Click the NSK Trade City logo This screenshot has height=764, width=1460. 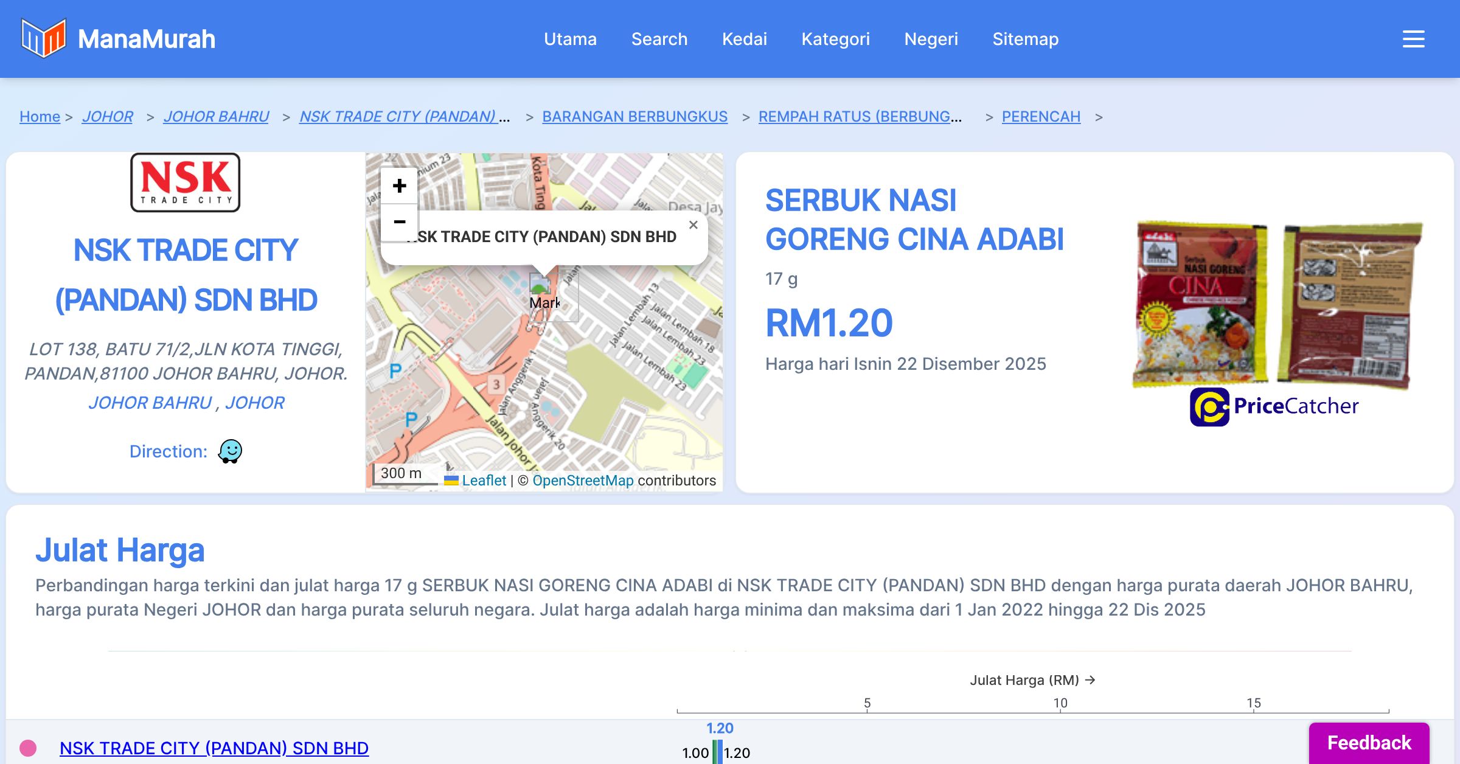tap(186, 182)
